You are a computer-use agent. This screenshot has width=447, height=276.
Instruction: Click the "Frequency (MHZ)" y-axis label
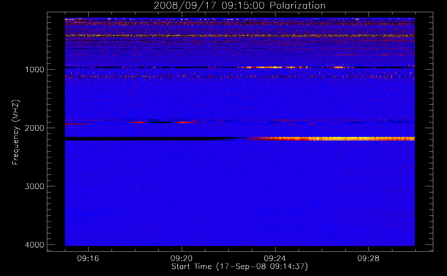16,132
